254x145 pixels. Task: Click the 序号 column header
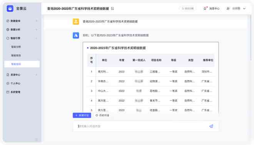click(x=91, y=60)
